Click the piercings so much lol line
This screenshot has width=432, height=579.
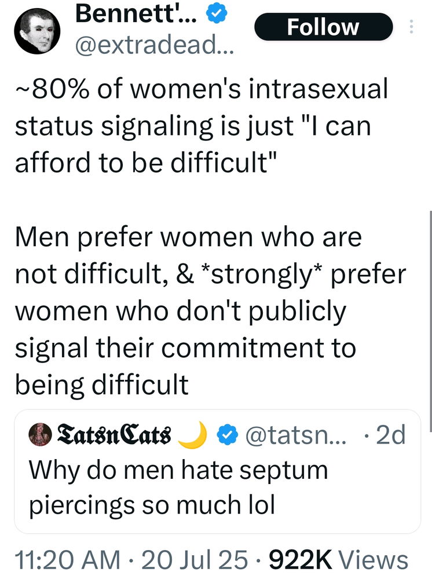coord(152,505)
